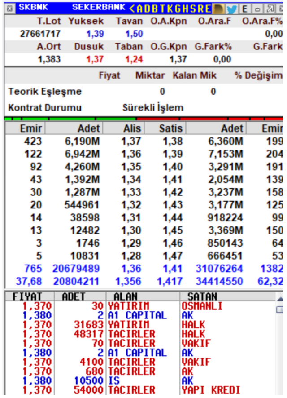The height and width of the screenshot is (398, 287).
Task: Select the Taban value 1,24
Action: [134, 59]
